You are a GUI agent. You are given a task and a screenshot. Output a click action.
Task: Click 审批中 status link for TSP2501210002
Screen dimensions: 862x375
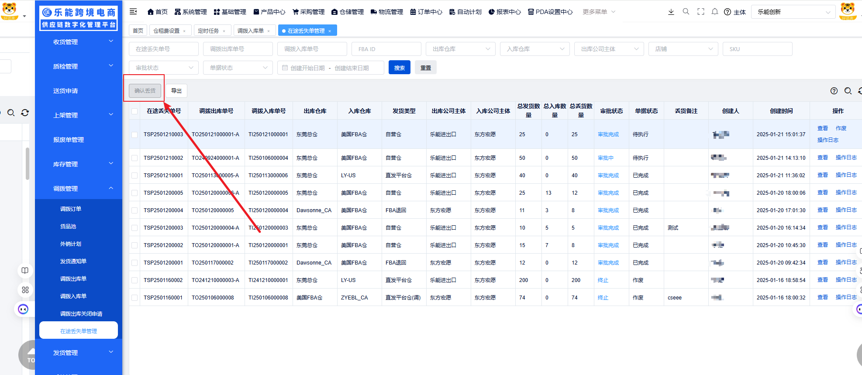coord(606,158)
